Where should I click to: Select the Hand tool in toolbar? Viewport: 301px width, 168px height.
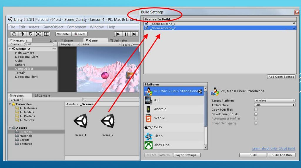14,34
